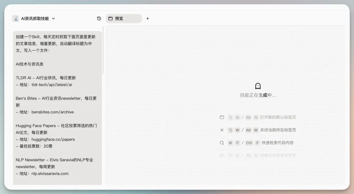
Task: Click the new tab icon in the 打开新的默认标签页 row
Action: 222,117
